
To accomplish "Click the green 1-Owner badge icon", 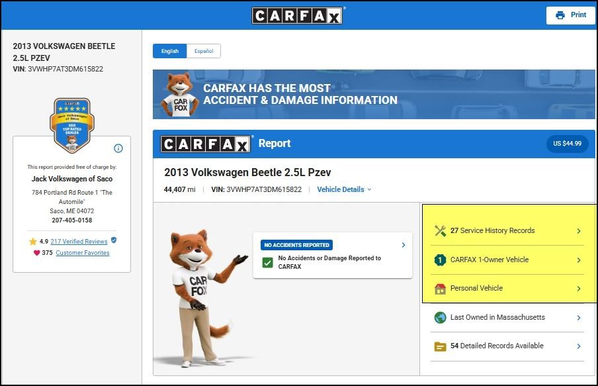I will [440, 260].
